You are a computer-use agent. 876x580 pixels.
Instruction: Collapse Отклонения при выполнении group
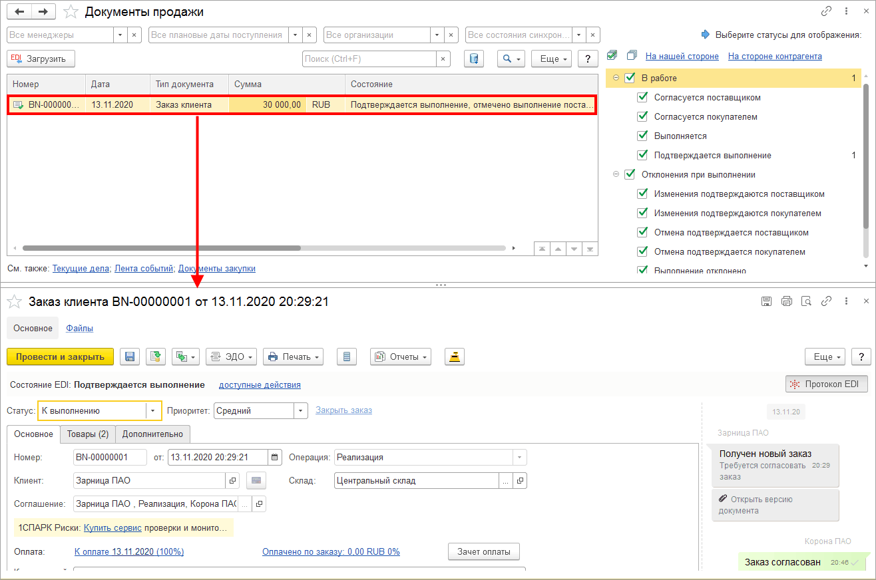coord(616,174)
